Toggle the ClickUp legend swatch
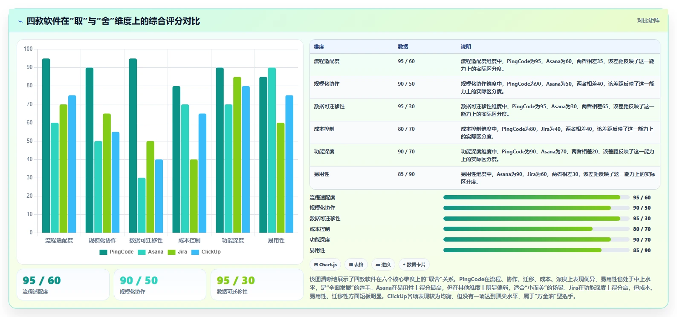677x317 pixels. click(x=195, y=252)
